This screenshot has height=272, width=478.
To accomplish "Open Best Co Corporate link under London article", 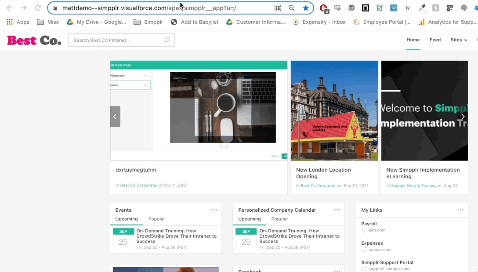I will click(x=319, y=186).
